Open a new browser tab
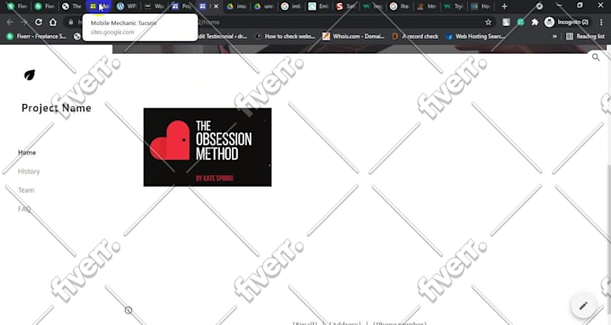The image size is (611, 325). coord(504,6)
